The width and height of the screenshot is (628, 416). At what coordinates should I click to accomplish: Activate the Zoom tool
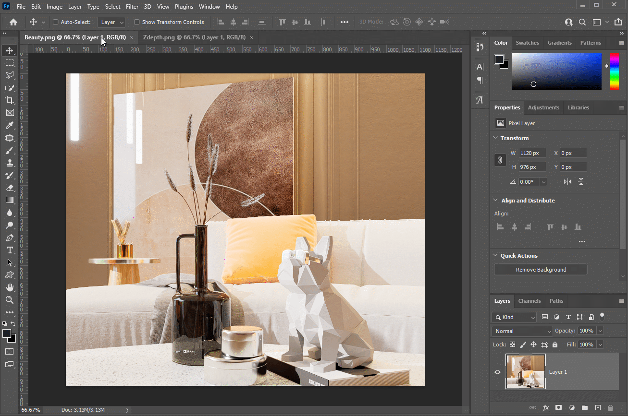tap(10, 300)
